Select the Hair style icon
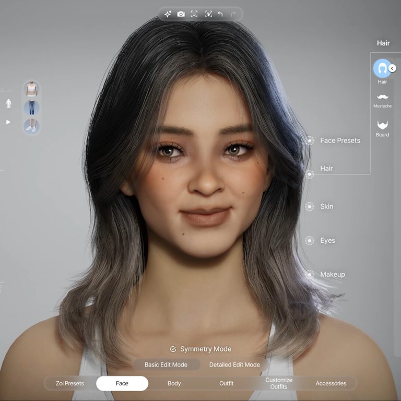Viewport: 401px width, 401px height. point(382,68)
